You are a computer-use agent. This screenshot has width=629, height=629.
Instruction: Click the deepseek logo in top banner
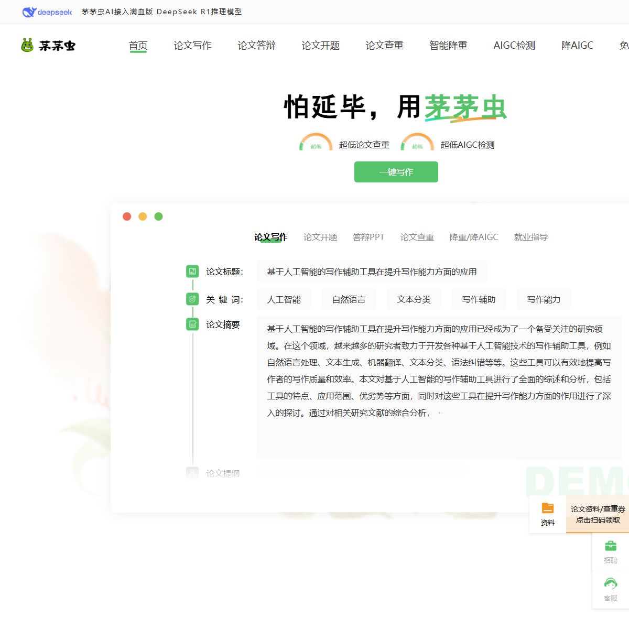pyautogui.click(x=47, y=12)
